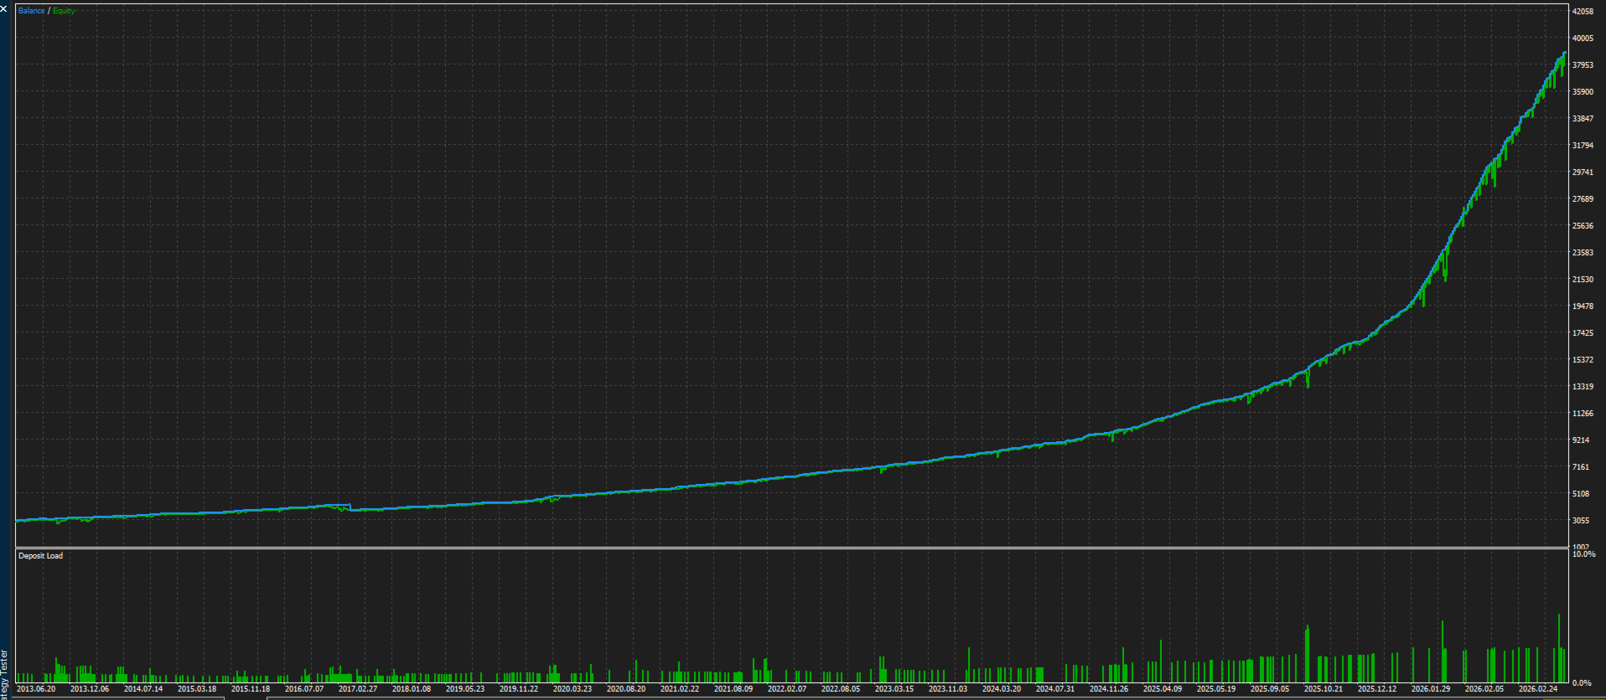Click the Balance legend label
Screen dimensions: 1606x700
point(32,11)
